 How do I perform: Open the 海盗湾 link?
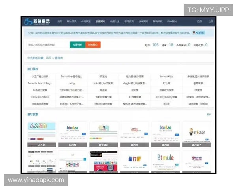click(103, 90)
